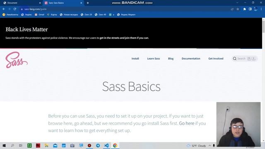Open the Яндекс bookmark
265x149 pixels.
coord(26,15)
